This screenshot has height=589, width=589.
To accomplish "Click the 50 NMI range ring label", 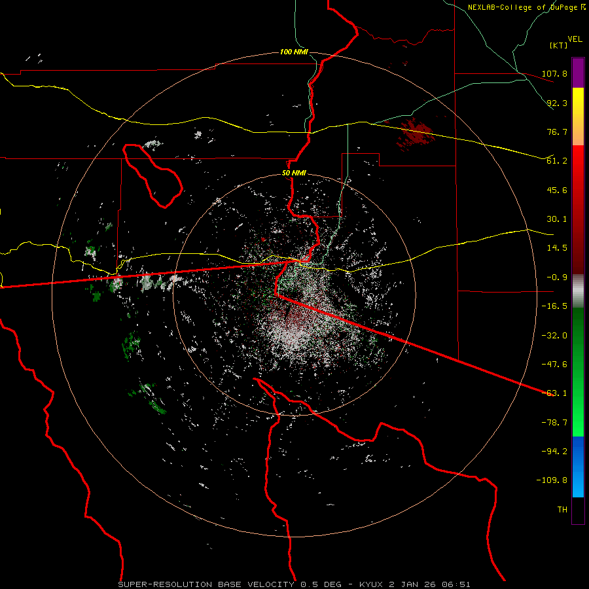I will [294, 173].
